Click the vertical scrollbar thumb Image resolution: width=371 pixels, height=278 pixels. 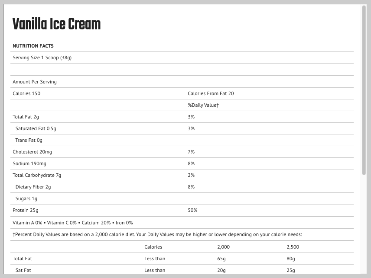(x=364, y=90)
